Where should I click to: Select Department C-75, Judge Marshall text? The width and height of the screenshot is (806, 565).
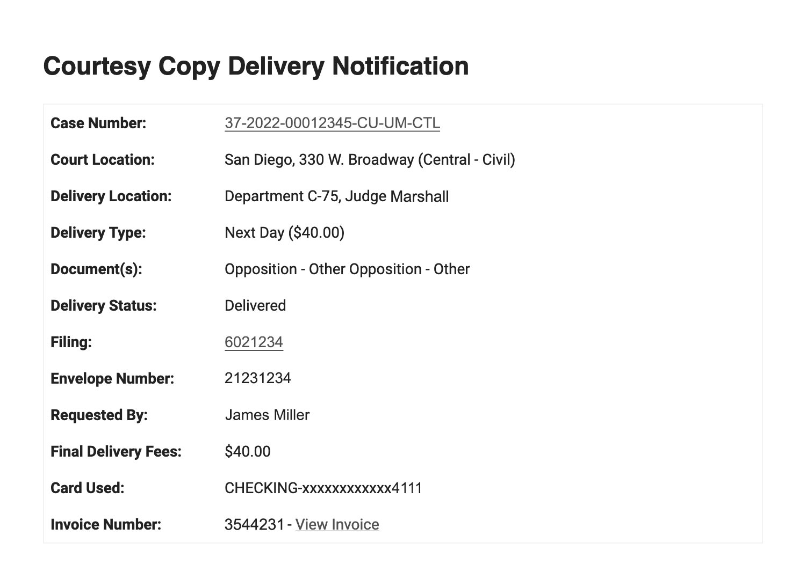pos(337,196)
